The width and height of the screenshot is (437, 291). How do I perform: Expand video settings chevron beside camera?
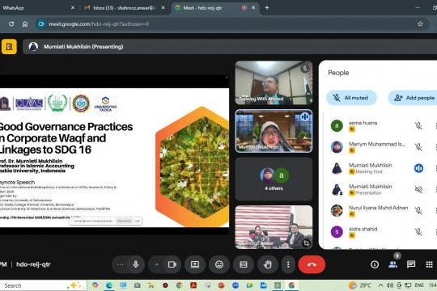point(157,264)
